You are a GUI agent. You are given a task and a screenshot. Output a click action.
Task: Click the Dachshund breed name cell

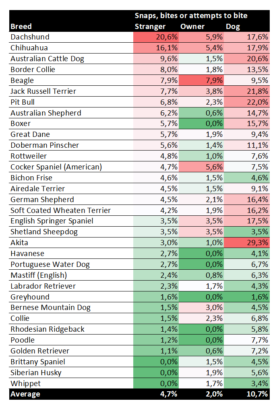coord(30,37)
